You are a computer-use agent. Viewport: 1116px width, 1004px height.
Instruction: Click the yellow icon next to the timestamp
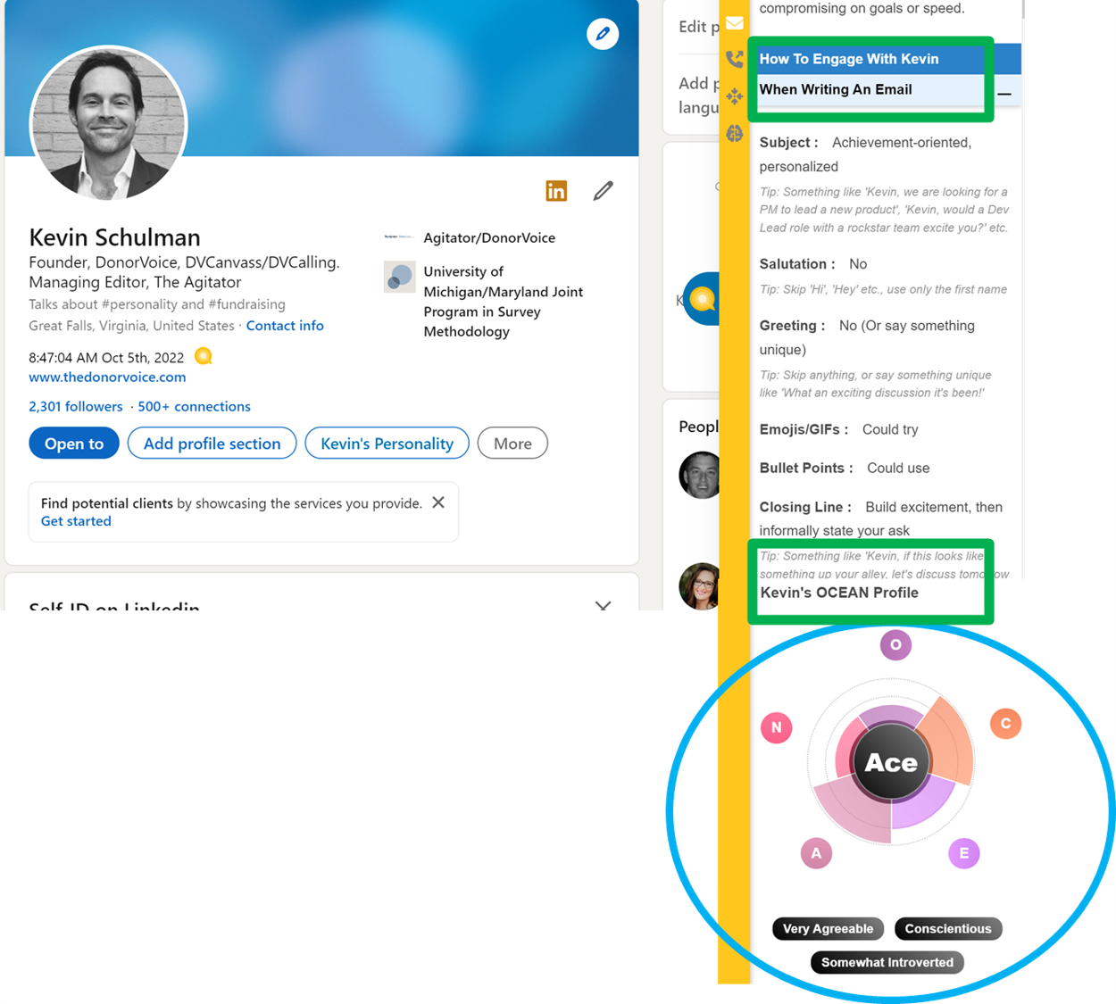(x=204, y=357)
